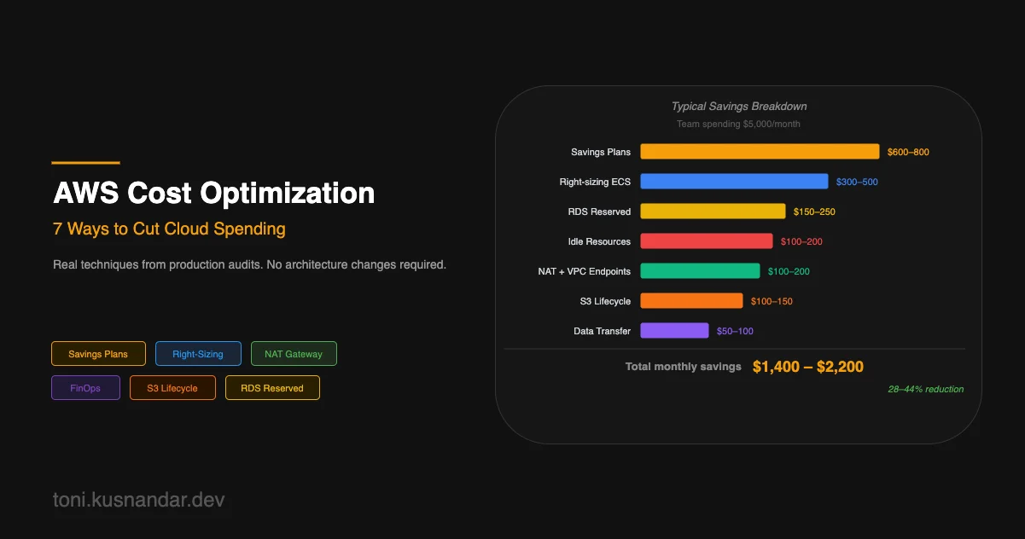Viewport: 1025px width, 539px height.
Task: Click the FinOps tag pill
Action: click(85, 388)
